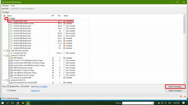188x105 pixels.
Task: Click folder icon of Android 6.0 (API 23)
Action: click(x=9, y=80)
